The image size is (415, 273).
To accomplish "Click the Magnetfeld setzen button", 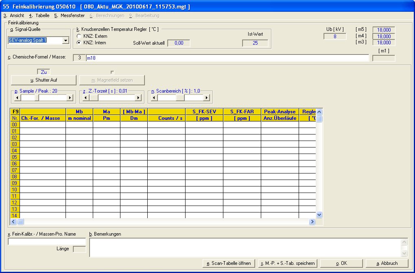I will pyautogui.click(x=112, y=80).
